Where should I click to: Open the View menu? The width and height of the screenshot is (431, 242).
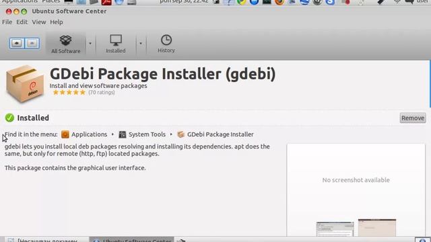(39, 22)
